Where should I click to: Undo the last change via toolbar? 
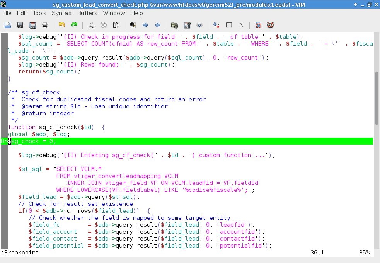tap(62, 25)
